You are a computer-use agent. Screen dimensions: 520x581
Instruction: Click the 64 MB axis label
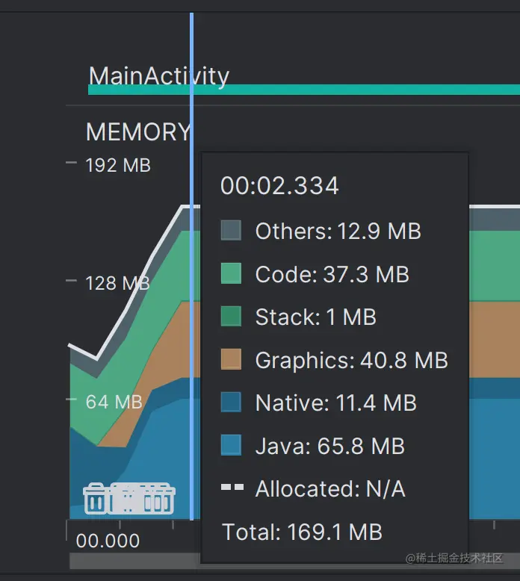[x=114, y=402]
